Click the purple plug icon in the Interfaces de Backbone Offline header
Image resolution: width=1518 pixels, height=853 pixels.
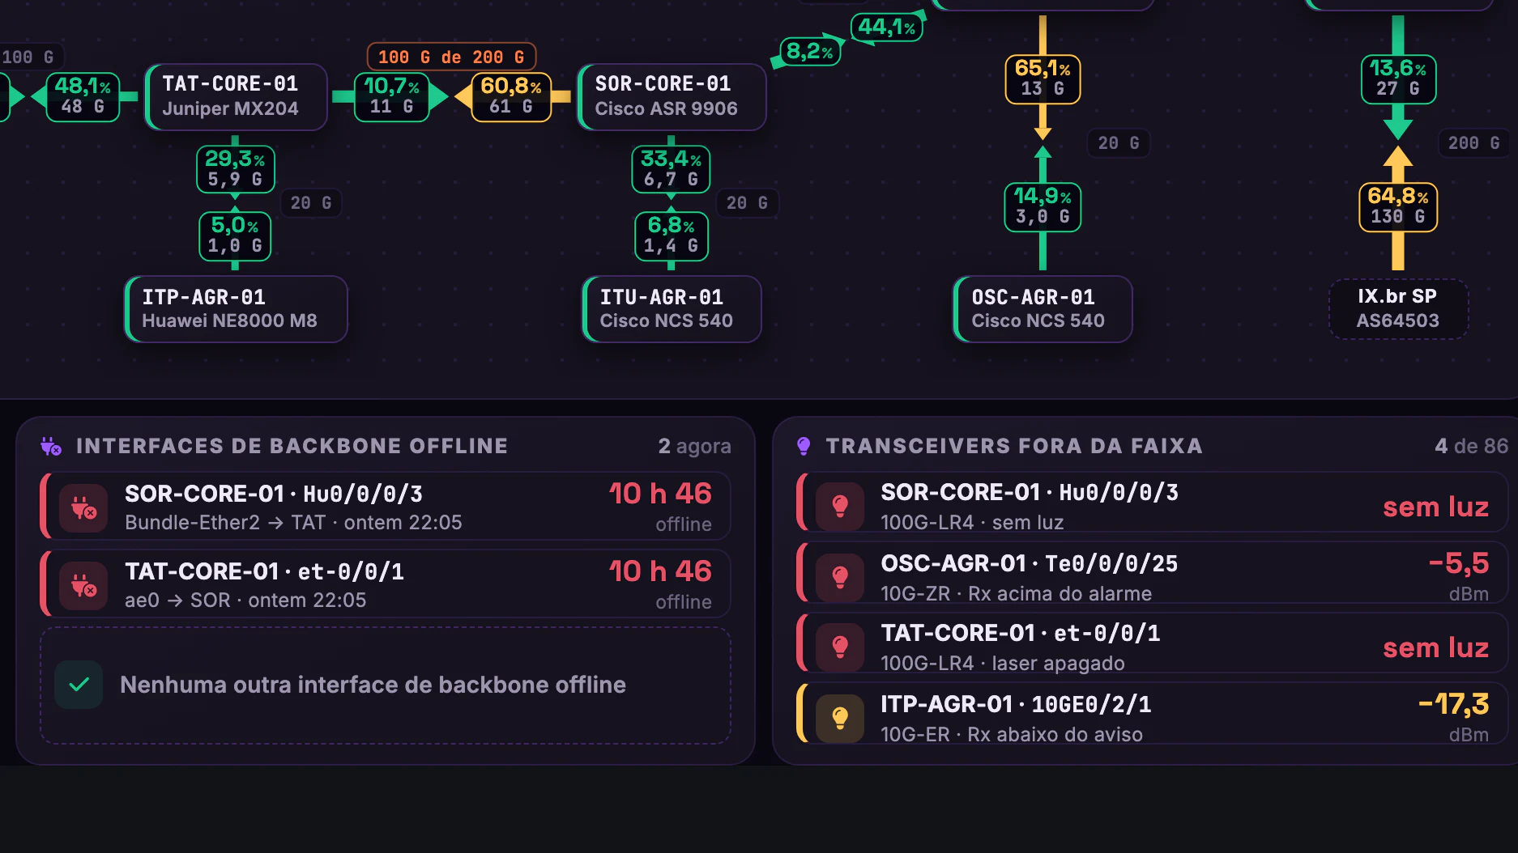pyautogui.click(x=51, y=446)
